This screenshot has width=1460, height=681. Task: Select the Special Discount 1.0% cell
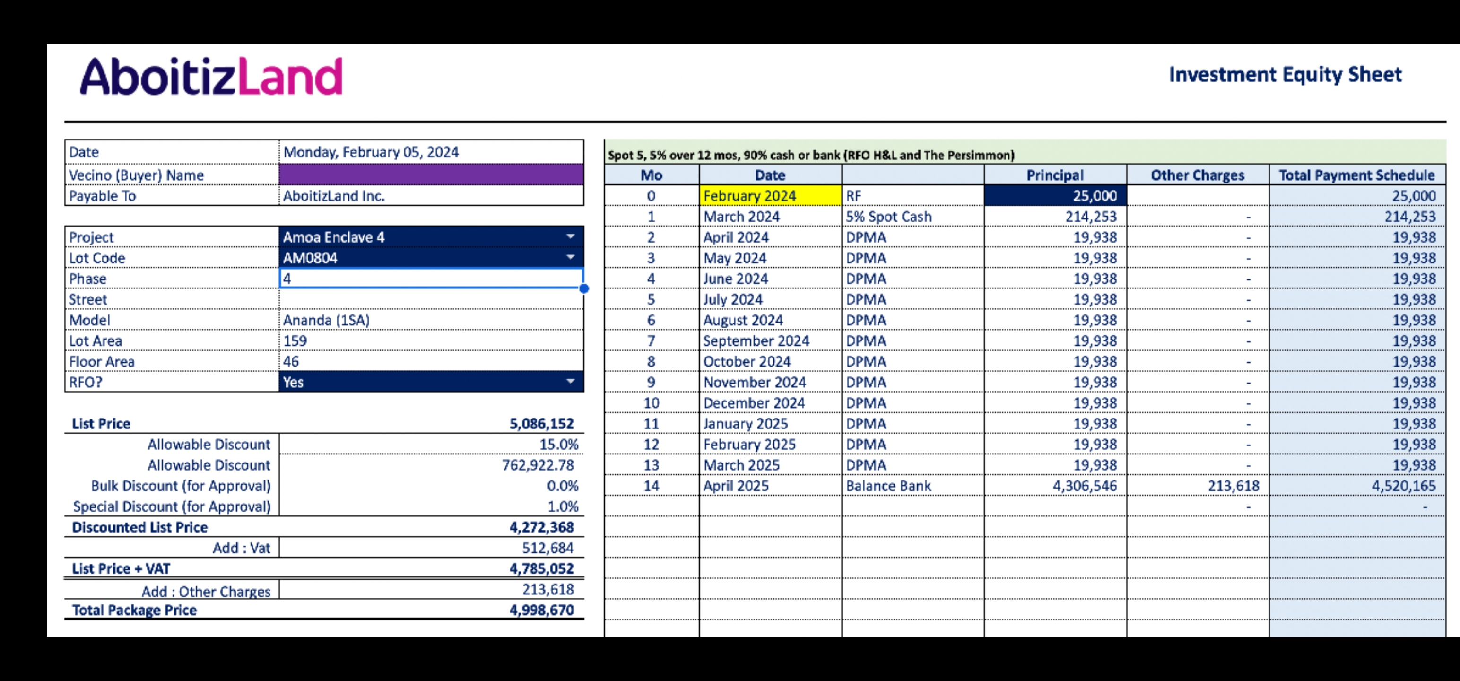coord(431,506)
